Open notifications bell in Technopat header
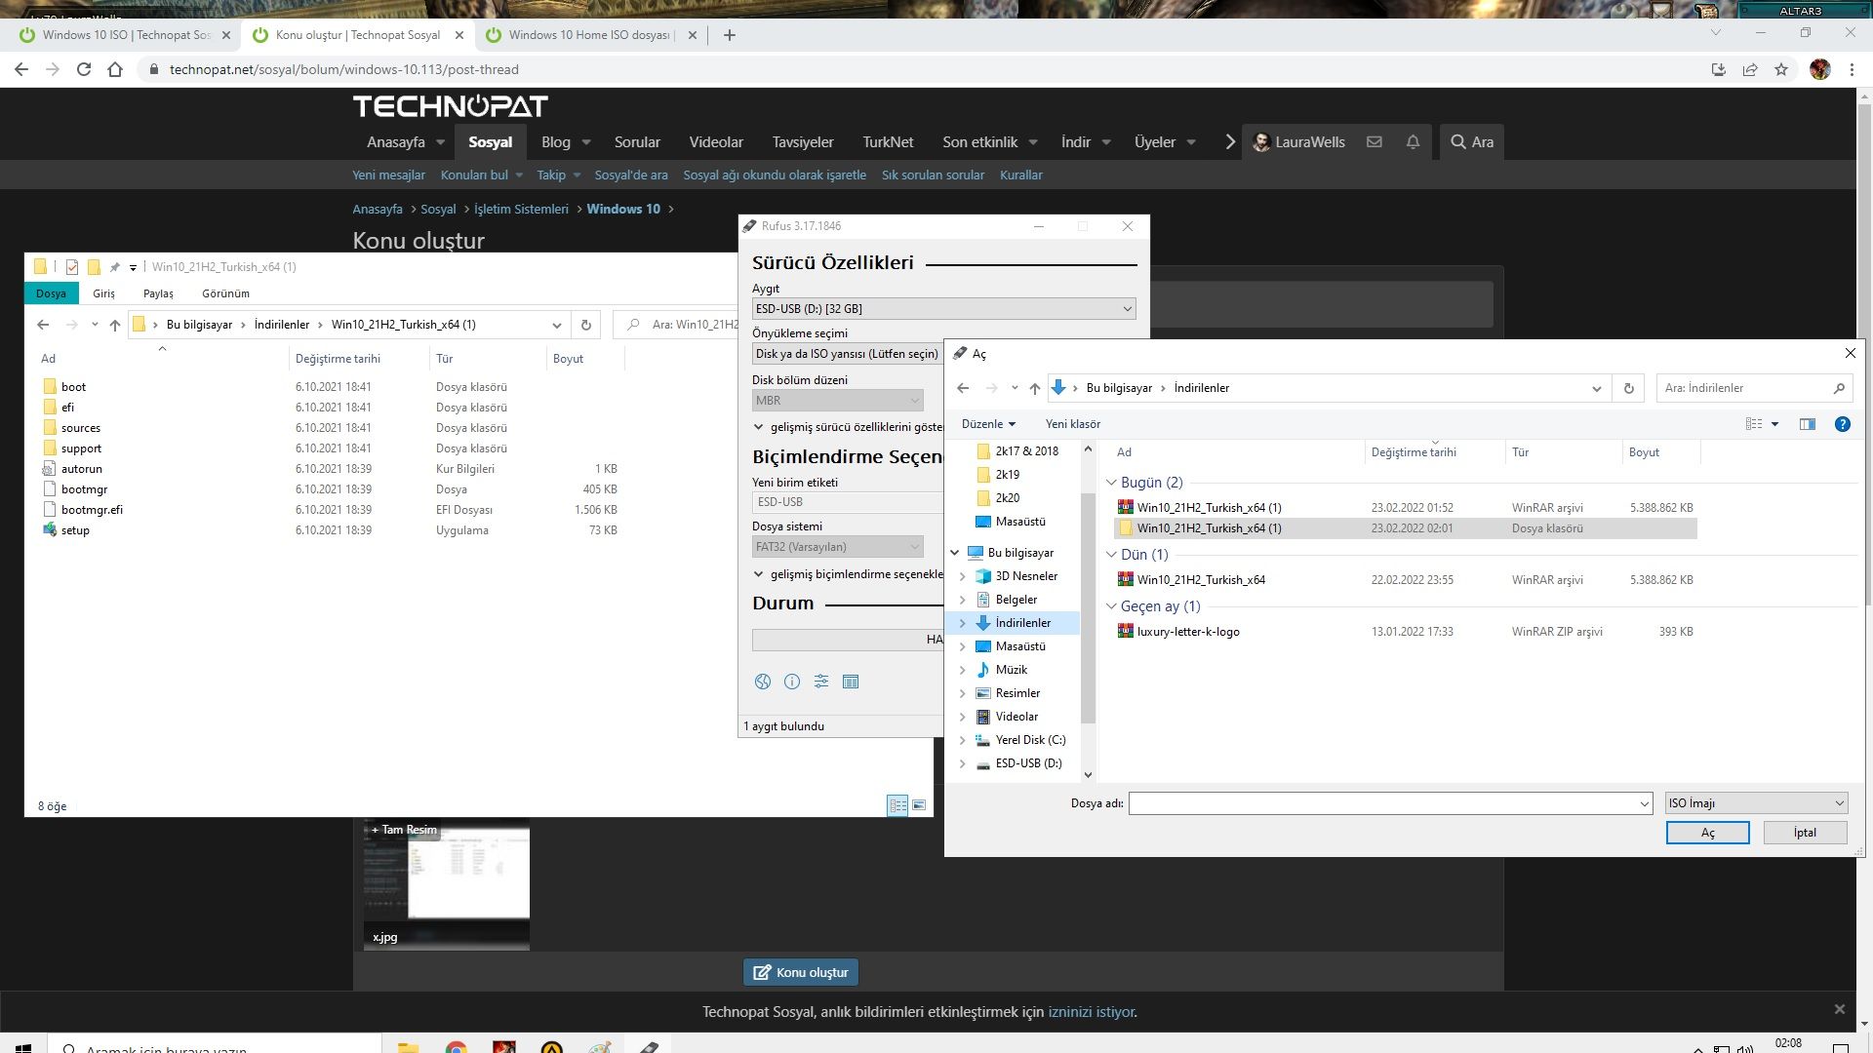1873x1053 pixels. click(x=1413, y=142)
